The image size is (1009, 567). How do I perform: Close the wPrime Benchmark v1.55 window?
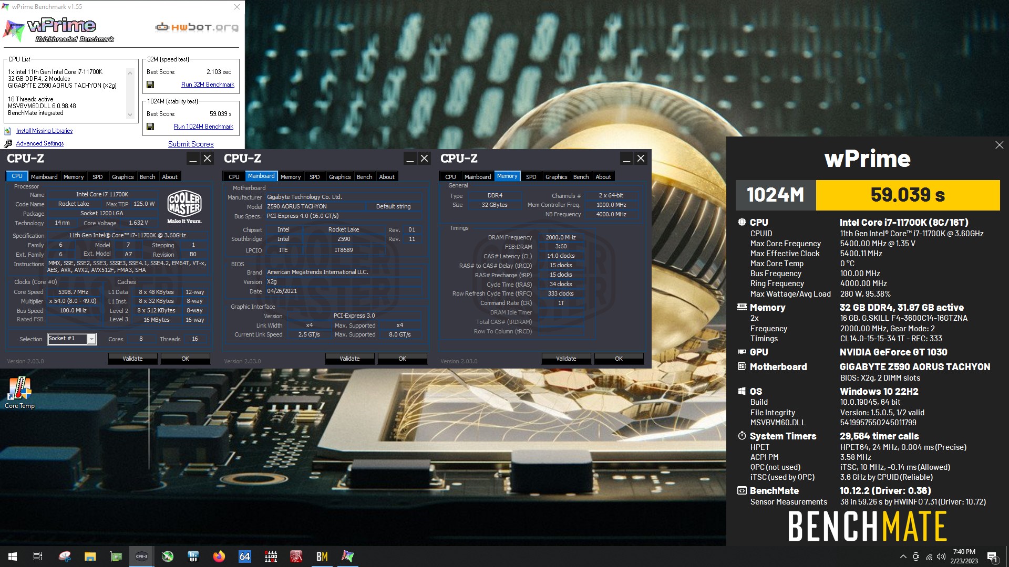[237, 7]
